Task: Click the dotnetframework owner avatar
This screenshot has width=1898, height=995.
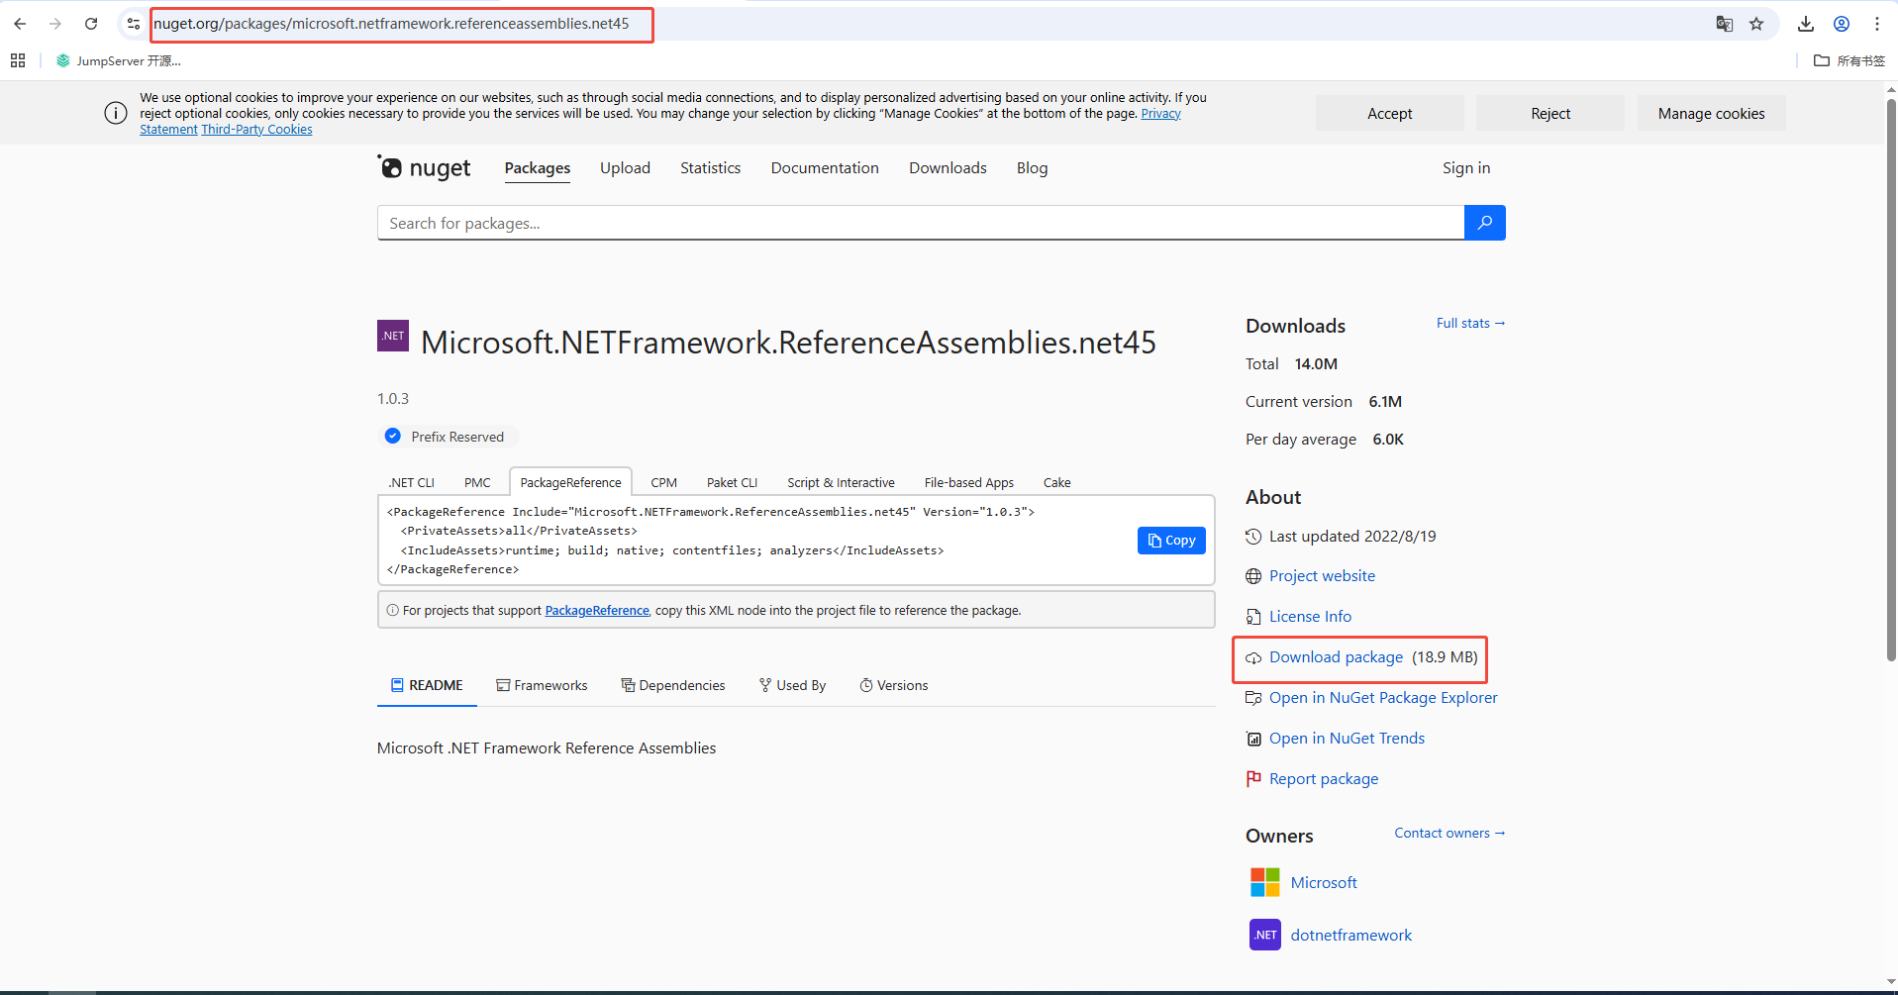Action: tap(1263, 934)
